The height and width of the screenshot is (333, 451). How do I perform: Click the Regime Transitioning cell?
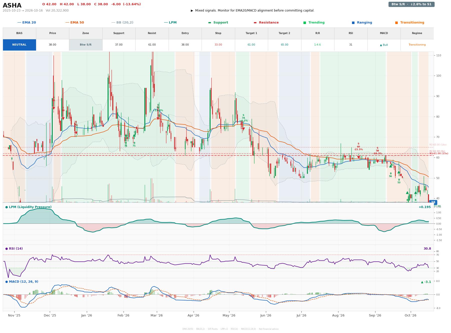pos(417,45)
